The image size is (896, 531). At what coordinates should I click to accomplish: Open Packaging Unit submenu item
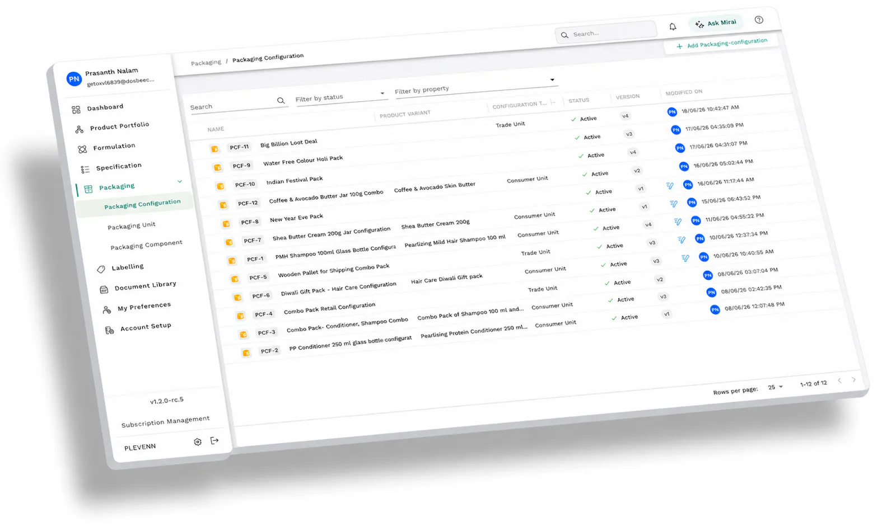coord(132,225)
